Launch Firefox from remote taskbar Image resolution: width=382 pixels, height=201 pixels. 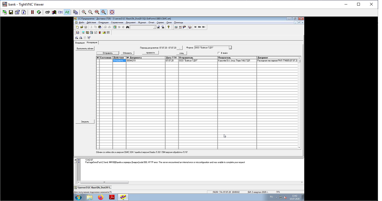pos(100,197)
